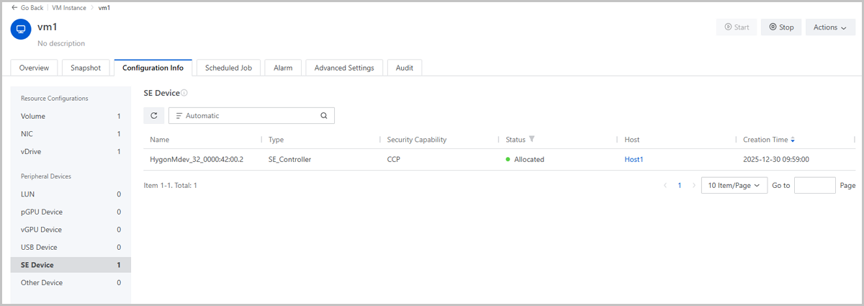
Task: Open the Advanced Settings tab
Action: 344,68
